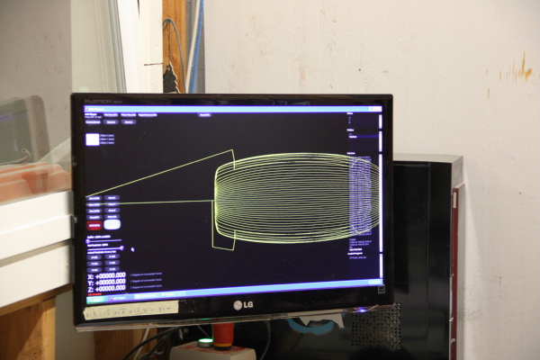The image size is (540, 360).
Task: Click the white square offset preview
Action: (93, 139)
